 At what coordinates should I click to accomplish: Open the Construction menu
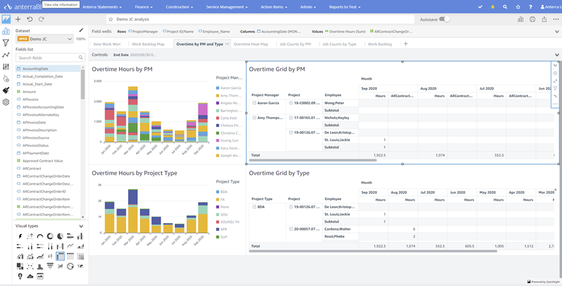tap(180, 6)
